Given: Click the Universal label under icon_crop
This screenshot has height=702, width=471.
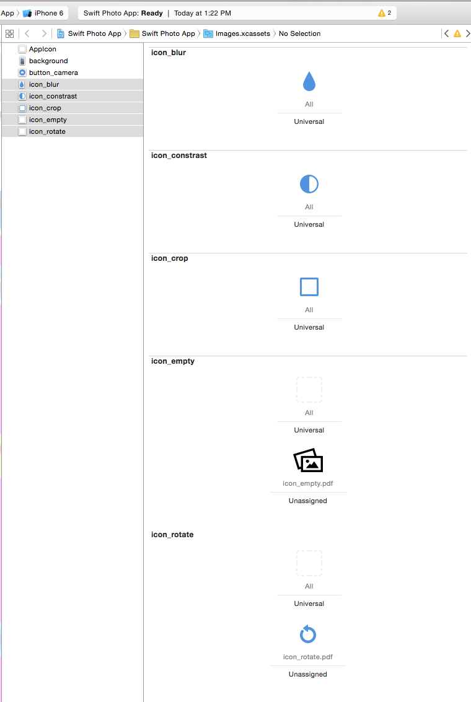Looking at the screenshot, I should point(309,327).
